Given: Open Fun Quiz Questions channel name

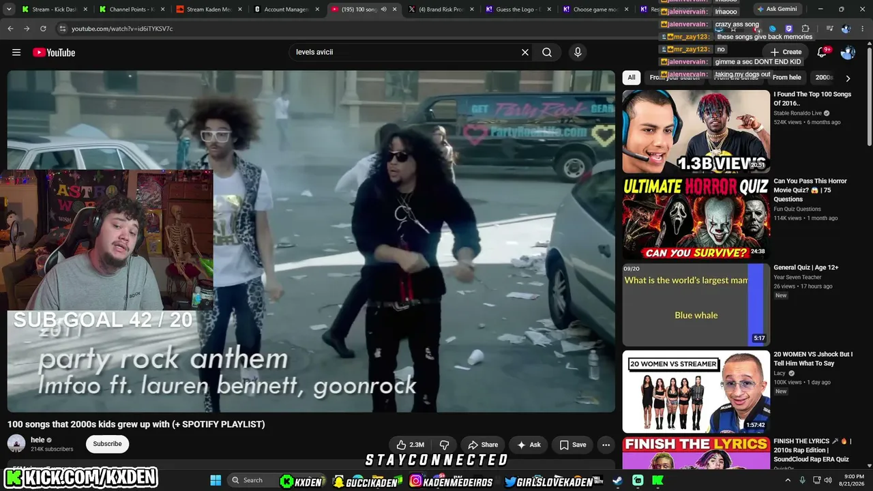Looking at the screenshot, I should tap(797, 209).
